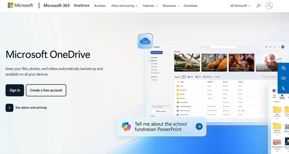Click the dark Sign in button
289x154 pixels.
coord(15,90)
